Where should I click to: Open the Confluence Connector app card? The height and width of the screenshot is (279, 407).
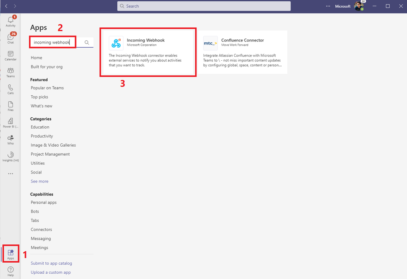tap(242, 52)
